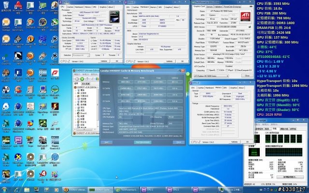Expand the 顯示器 node in EVEREST tree
The image size is (309, 193).
point(76,102)
